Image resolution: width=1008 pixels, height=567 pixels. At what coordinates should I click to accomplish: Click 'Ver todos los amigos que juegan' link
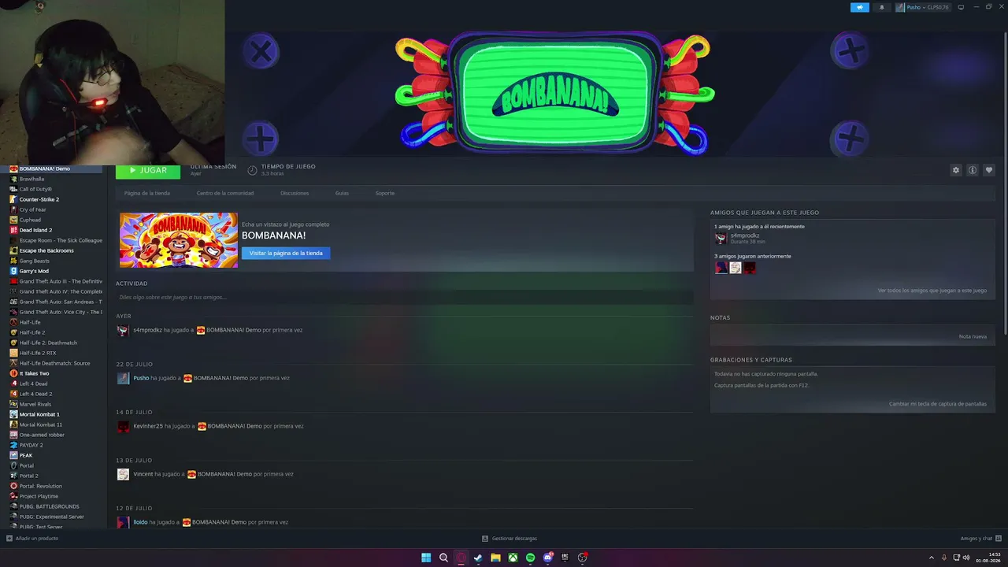pos(932,291)
